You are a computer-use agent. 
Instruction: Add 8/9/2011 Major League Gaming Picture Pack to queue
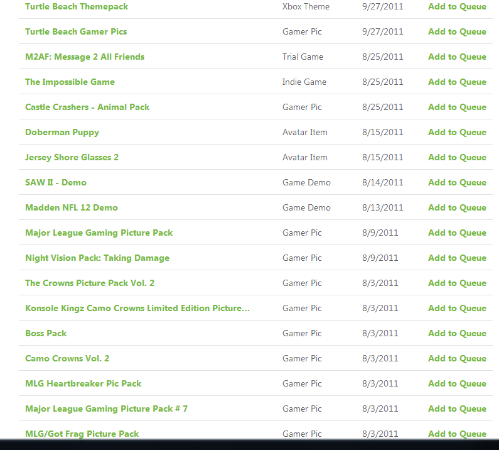pos(457,233)
